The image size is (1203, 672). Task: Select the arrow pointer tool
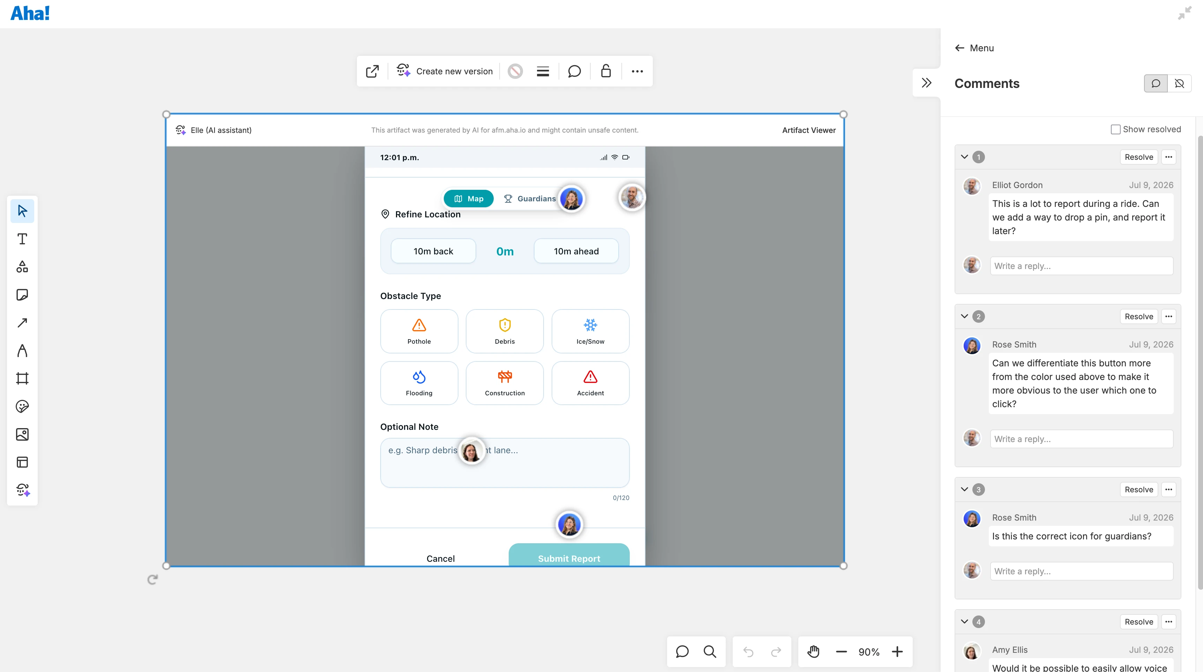[22, 211]
